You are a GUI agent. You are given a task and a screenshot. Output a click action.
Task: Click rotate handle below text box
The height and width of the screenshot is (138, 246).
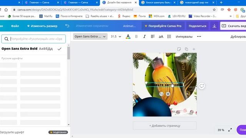[x=161, y=94]
